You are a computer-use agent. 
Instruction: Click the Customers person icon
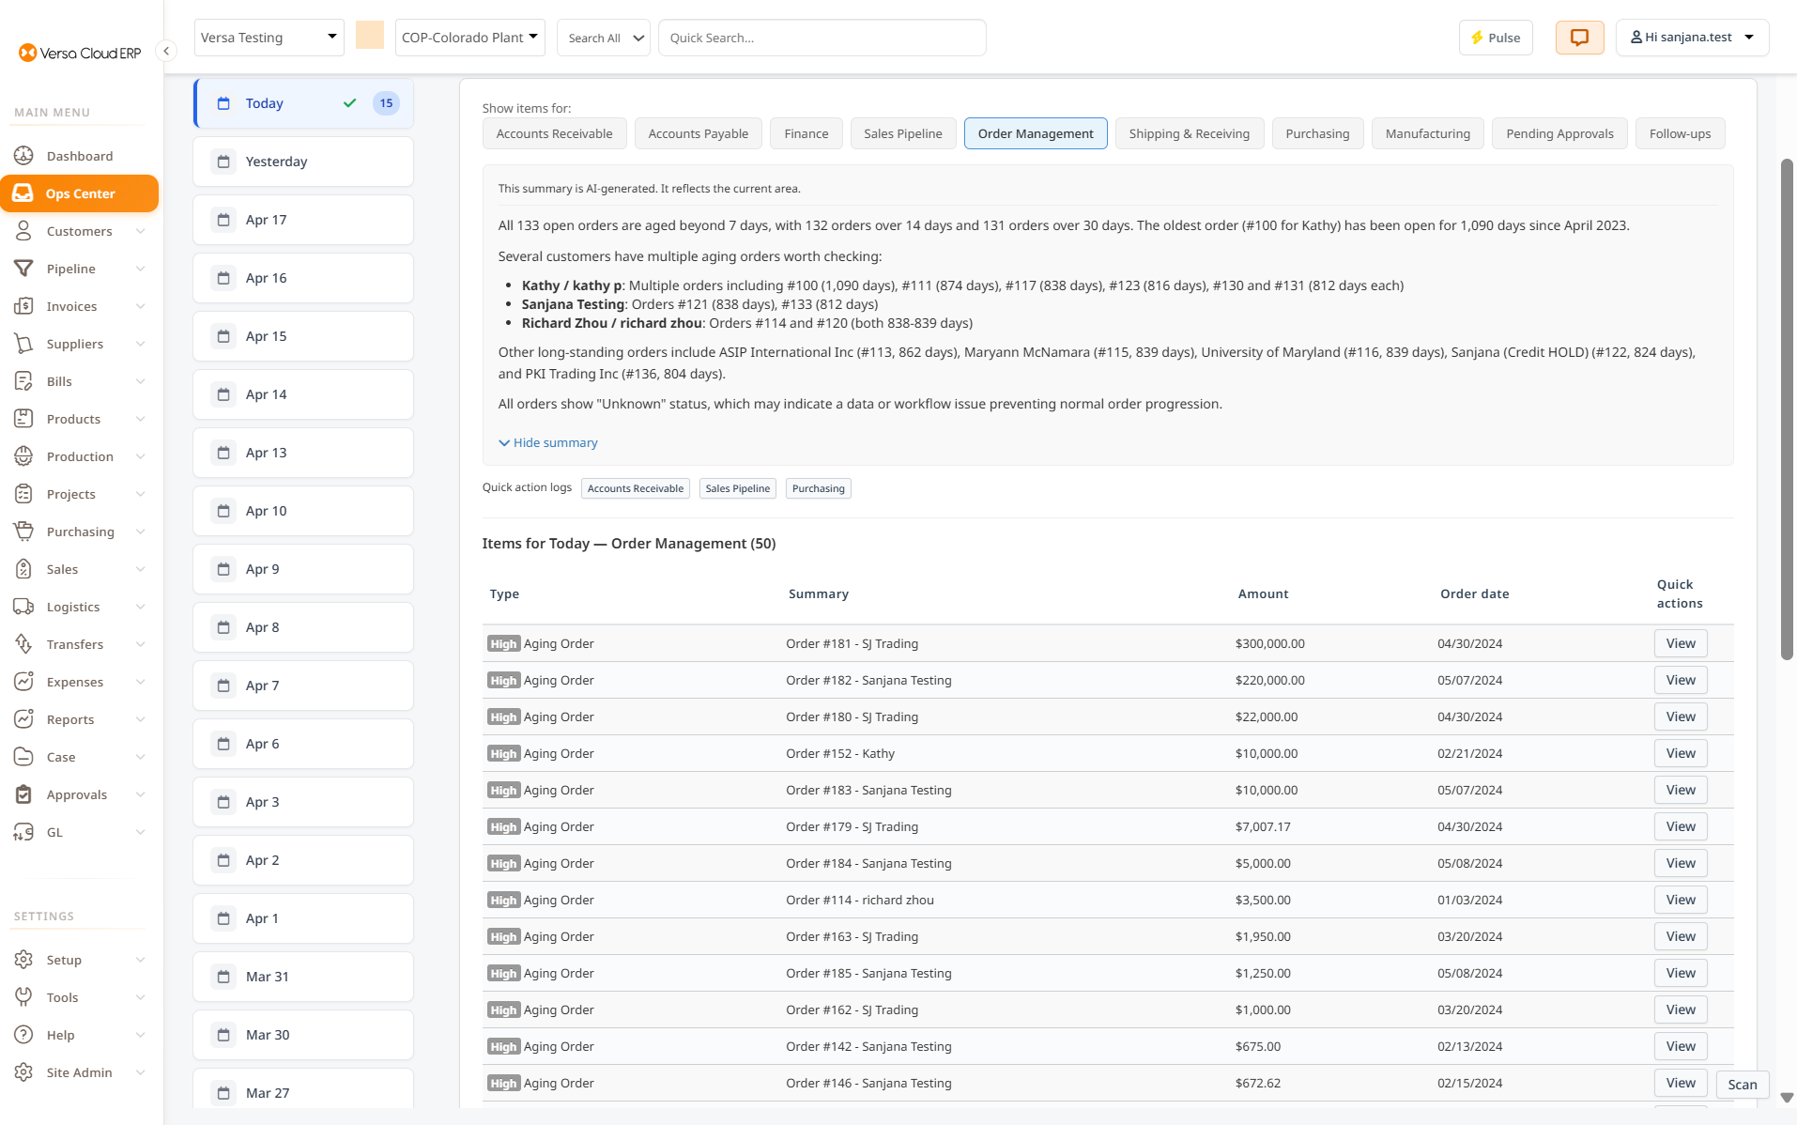(x=24, y=231)
